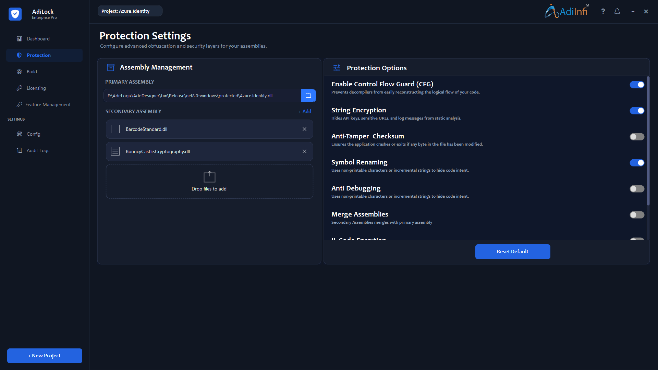
Task: Enable the Merge Assemblies toggle
Action: tap(637, 215)
